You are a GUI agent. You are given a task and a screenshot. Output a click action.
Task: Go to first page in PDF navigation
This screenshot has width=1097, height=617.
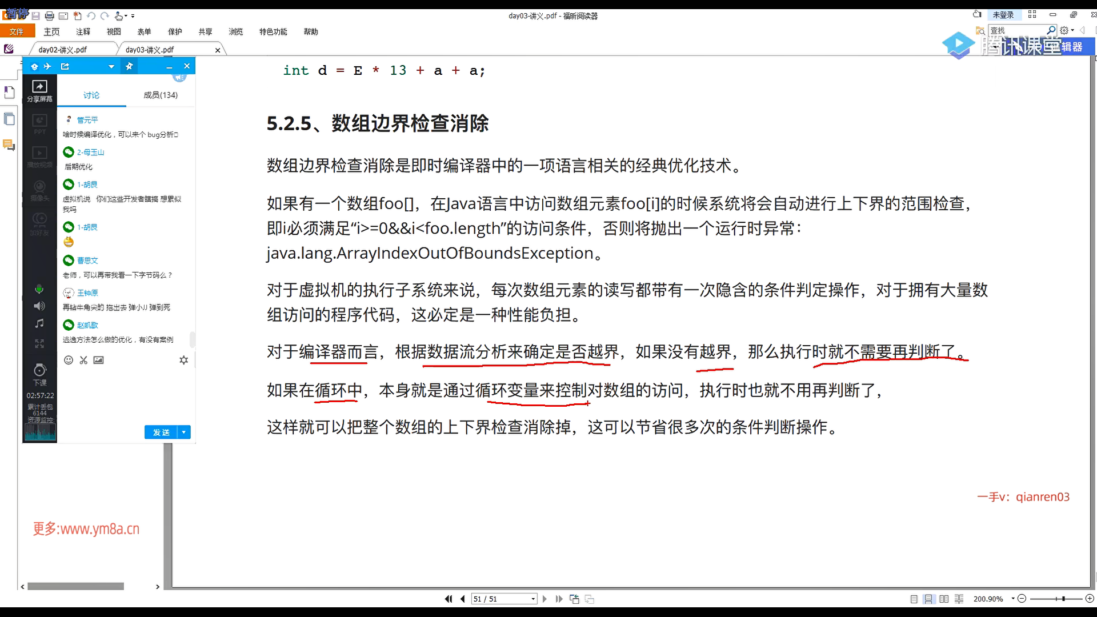point(448,599)
